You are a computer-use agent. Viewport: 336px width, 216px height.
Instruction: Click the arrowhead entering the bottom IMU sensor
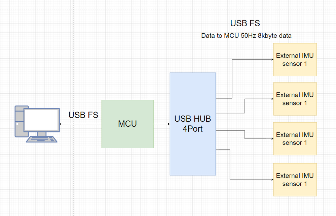[x=272, y=180]
